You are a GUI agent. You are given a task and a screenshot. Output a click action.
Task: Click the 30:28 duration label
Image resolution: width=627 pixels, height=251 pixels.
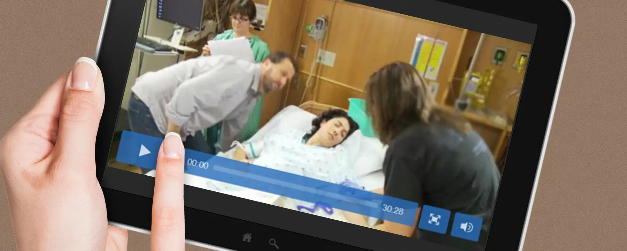pyautogui.click(x=393, y=210)
